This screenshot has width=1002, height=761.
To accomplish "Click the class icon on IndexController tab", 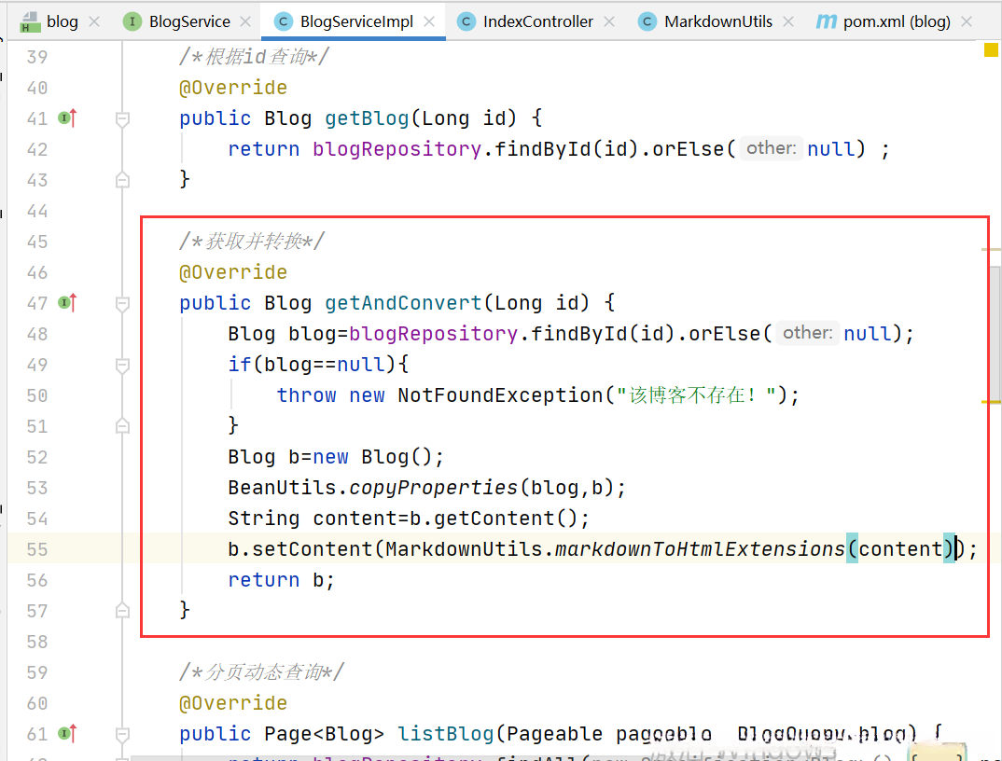I will [x=466, y=21].
